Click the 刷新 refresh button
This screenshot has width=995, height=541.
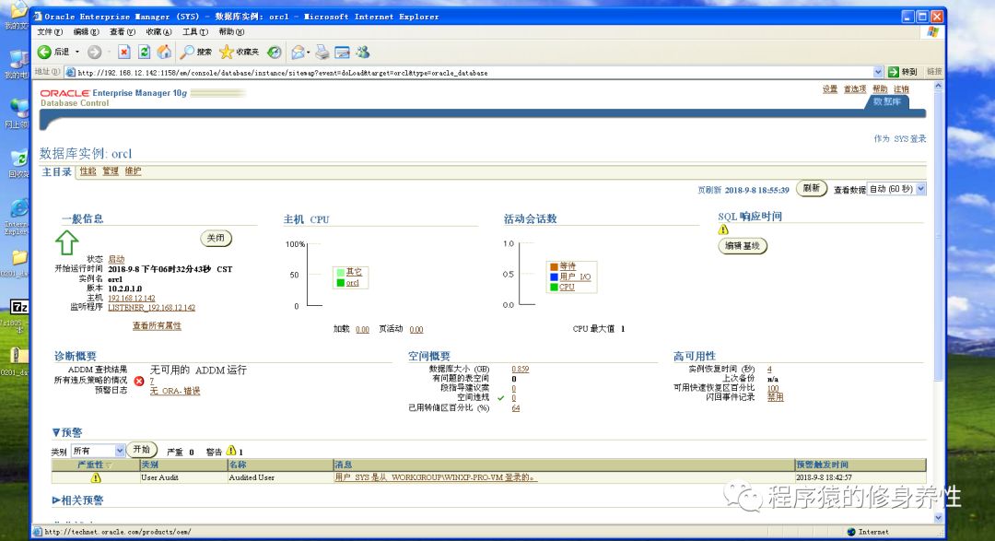click(811, 189)
